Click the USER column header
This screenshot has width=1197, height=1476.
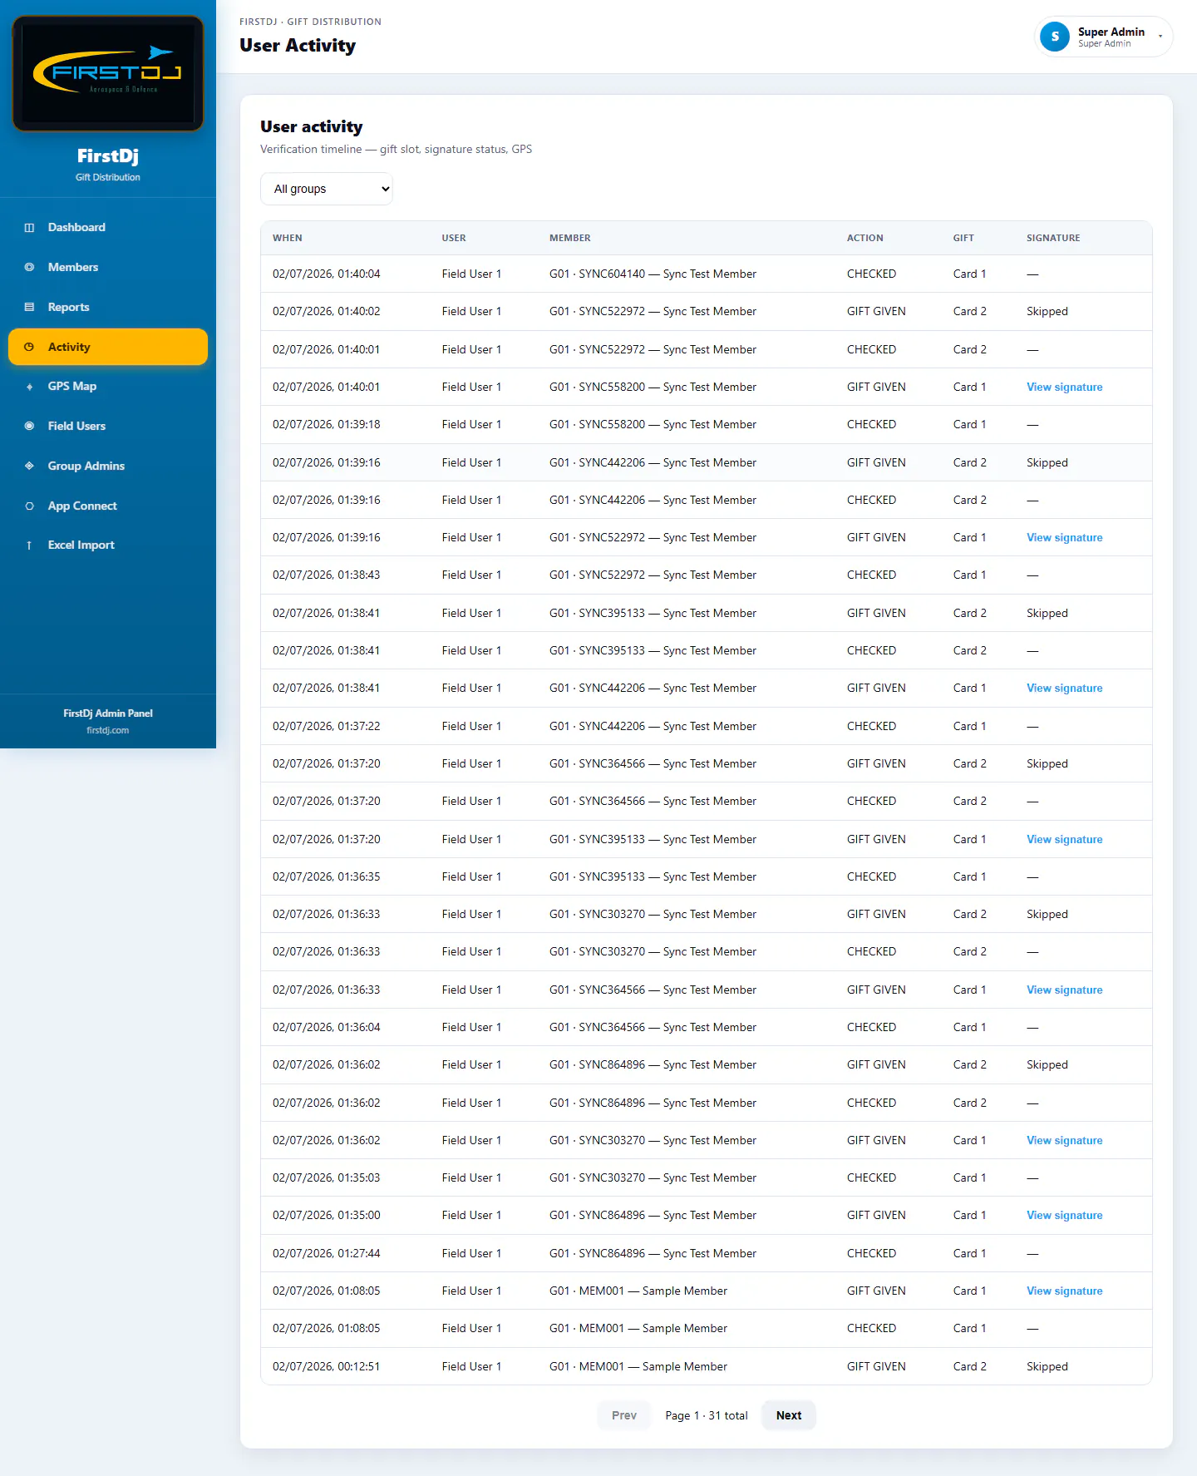pos(454,238)
